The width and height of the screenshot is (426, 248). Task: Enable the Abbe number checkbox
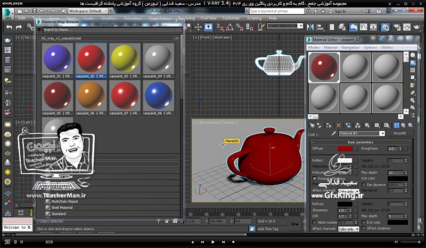click(x=314, y=223)
